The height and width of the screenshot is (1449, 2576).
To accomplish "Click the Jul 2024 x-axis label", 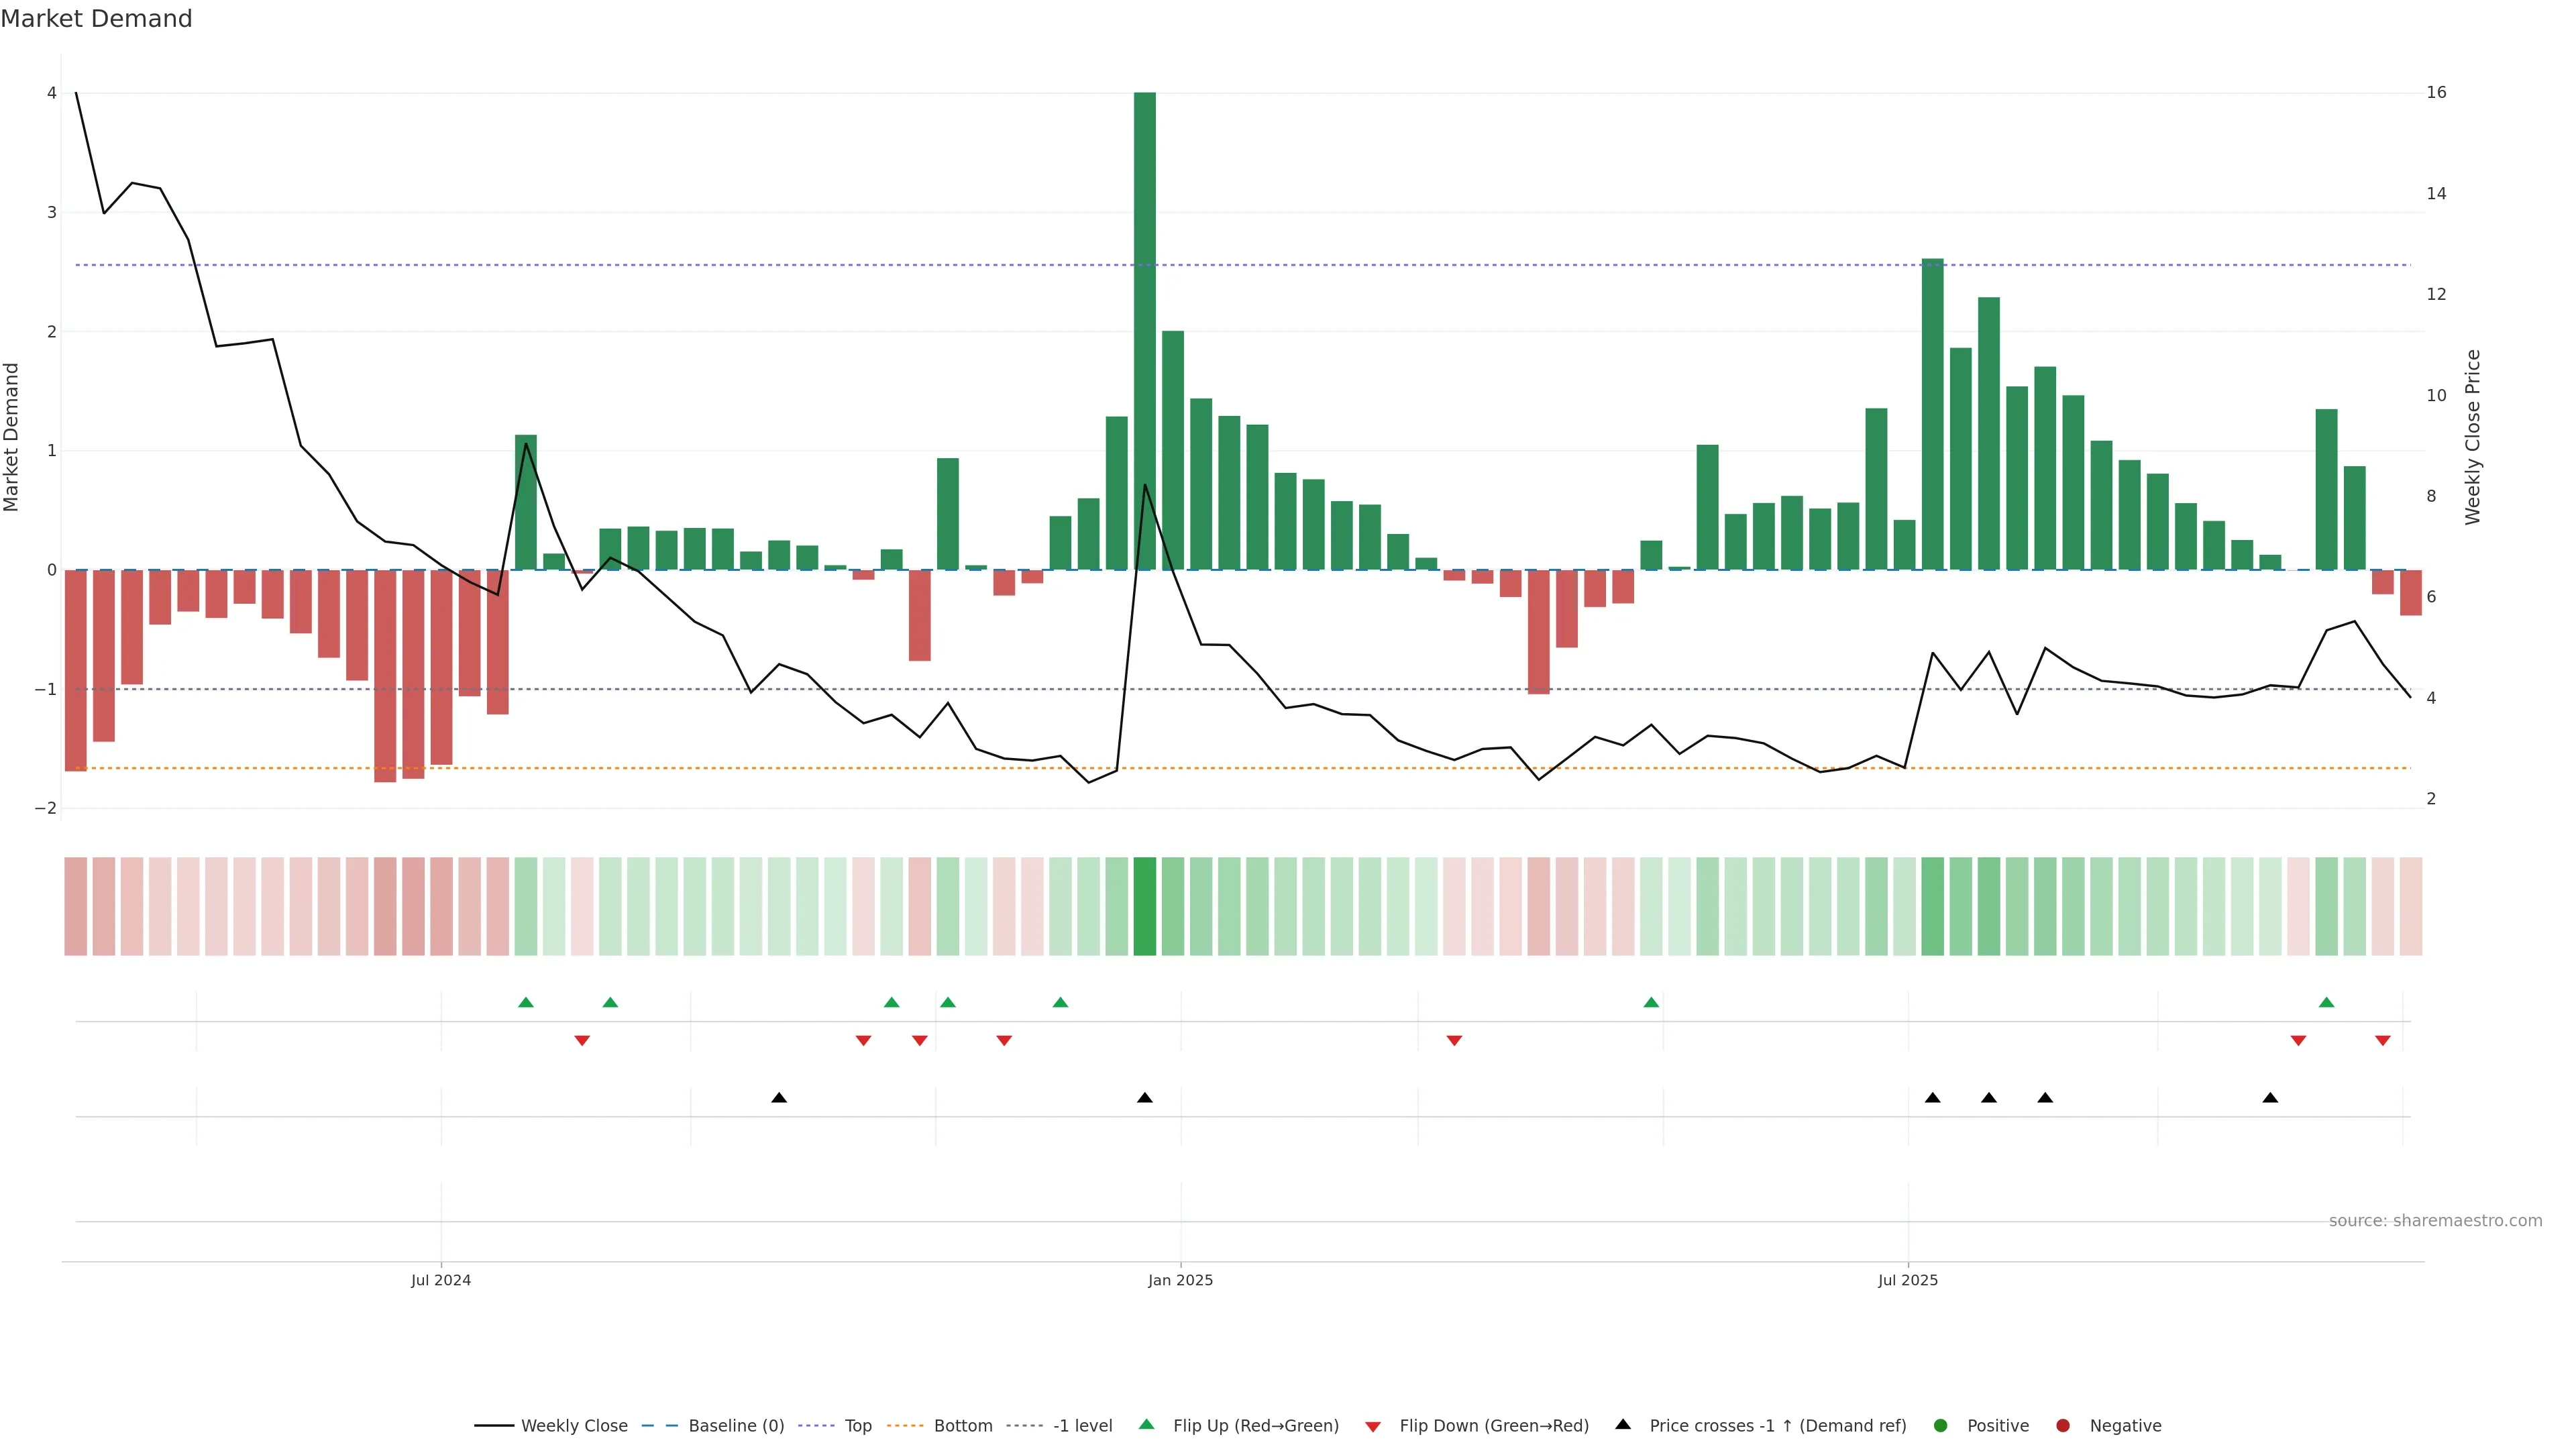I will (441, 1280).
